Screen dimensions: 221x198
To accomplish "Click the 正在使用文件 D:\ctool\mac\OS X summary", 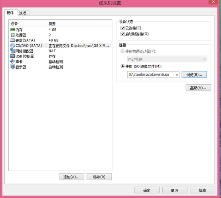I will tap(79, 46).
